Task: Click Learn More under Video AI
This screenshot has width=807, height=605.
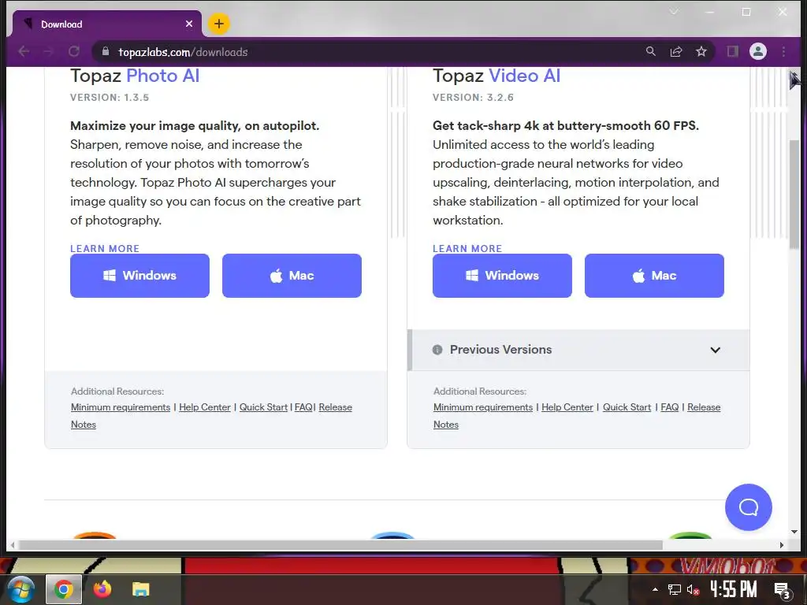Action: tap(467, 248)
